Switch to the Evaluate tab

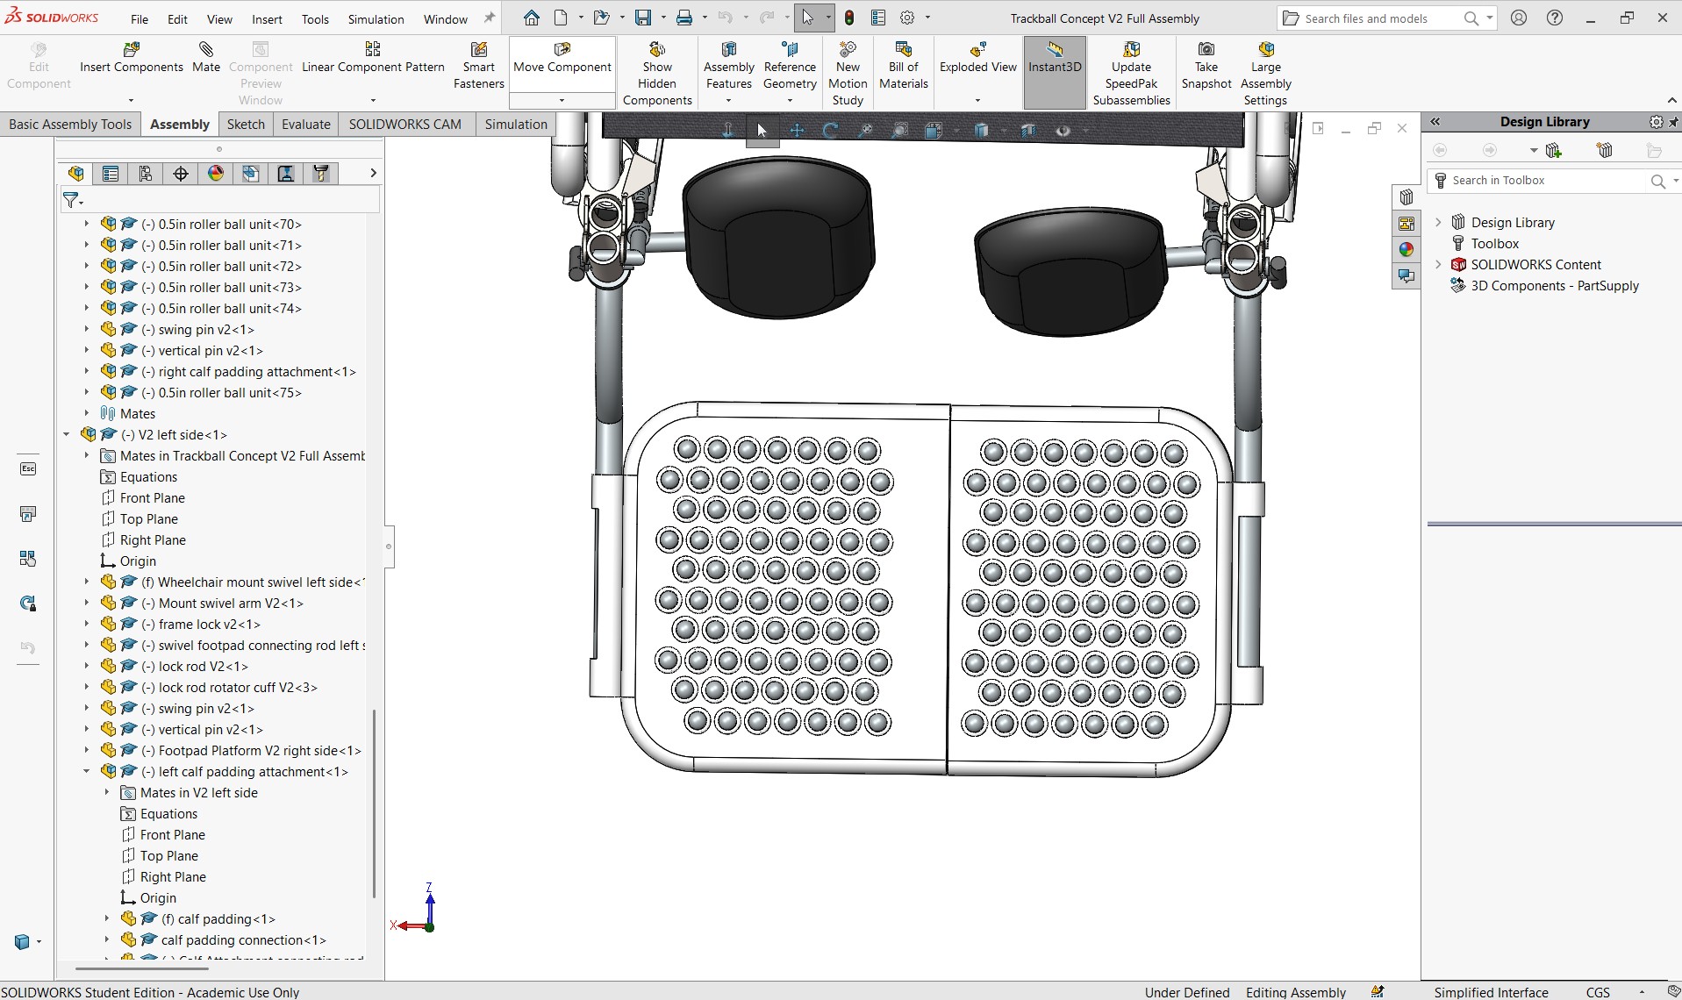point(306,125)
